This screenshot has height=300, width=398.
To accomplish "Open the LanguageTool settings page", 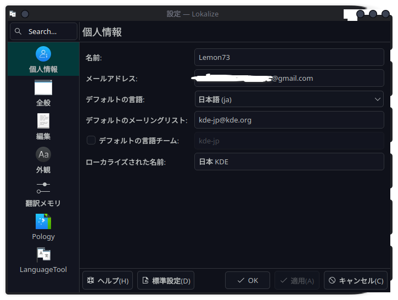I will [43, 260].
